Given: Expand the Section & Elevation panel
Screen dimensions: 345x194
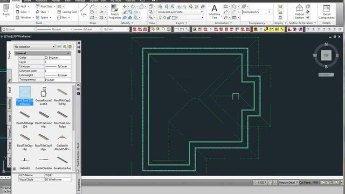Looking at the screenshot, I should point(302,23).
